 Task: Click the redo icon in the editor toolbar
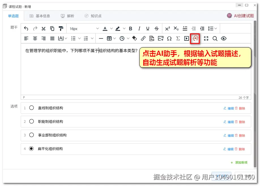point(35,29)
